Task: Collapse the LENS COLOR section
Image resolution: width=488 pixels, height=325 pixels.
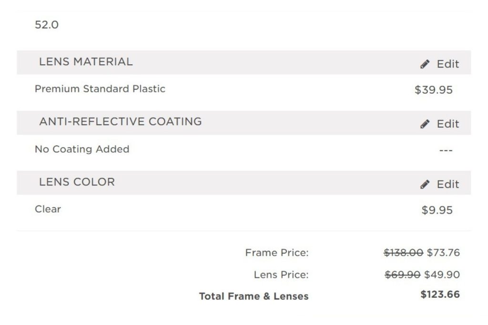Action: point(76,182)
